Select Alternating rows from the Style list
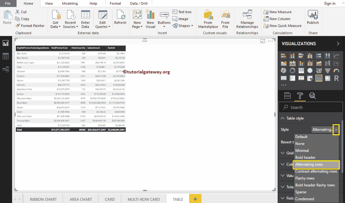Image resolution: width=345 pixels, height=203 pixels. click(x=309, y=164)
